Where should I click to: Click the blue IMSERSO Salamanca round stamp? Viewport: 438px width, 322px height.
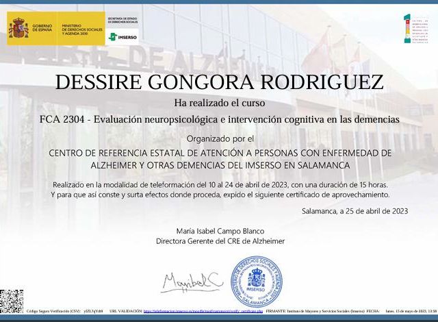coord(256,282)
